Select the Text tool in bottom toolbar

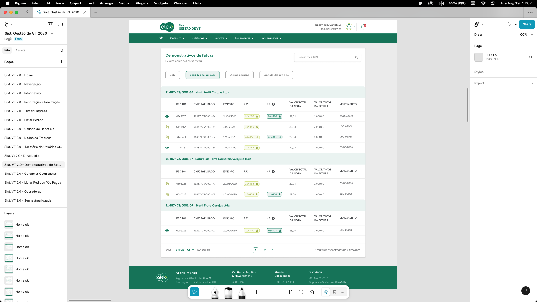tap(289, 292)
